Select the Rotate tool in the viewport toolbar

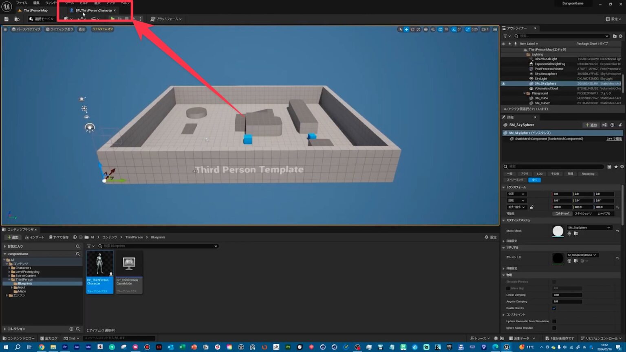(412, 29)
